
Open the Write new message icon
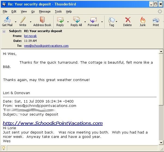(x=23, y=20)
